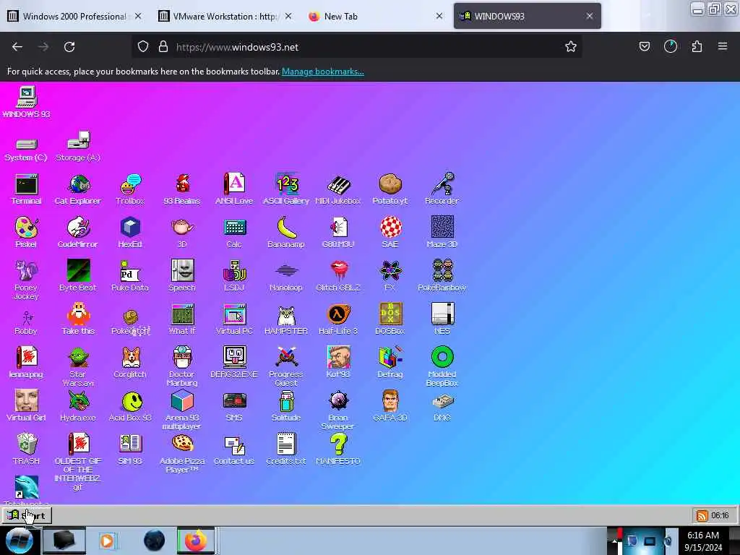The height and width of the screenshot is (555, 740).
Task: Open Hydra.exe icon
Action: [x=78, y=406]
